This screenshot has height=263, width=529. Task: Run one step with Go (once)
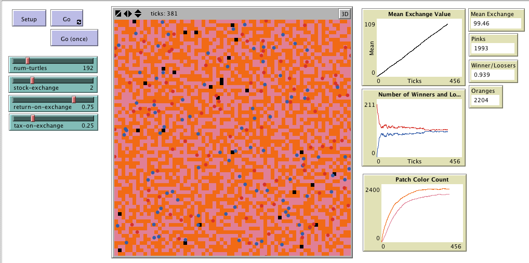tap(74, 38)
